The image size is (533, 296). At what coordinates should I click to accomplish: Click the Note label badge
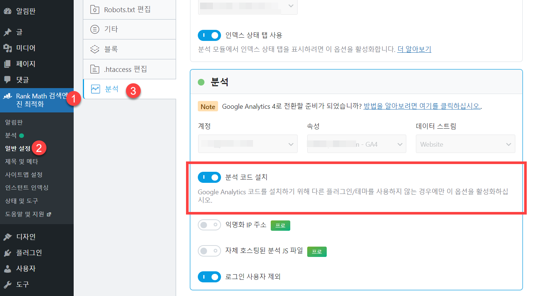[x=208, y=107]
